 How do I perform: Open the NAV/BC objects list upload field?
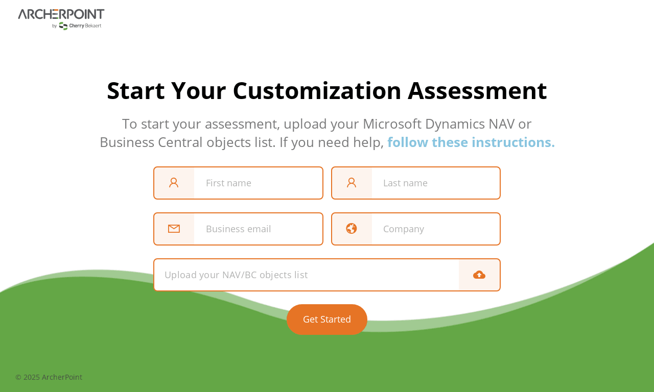click(x=327, y=275)
